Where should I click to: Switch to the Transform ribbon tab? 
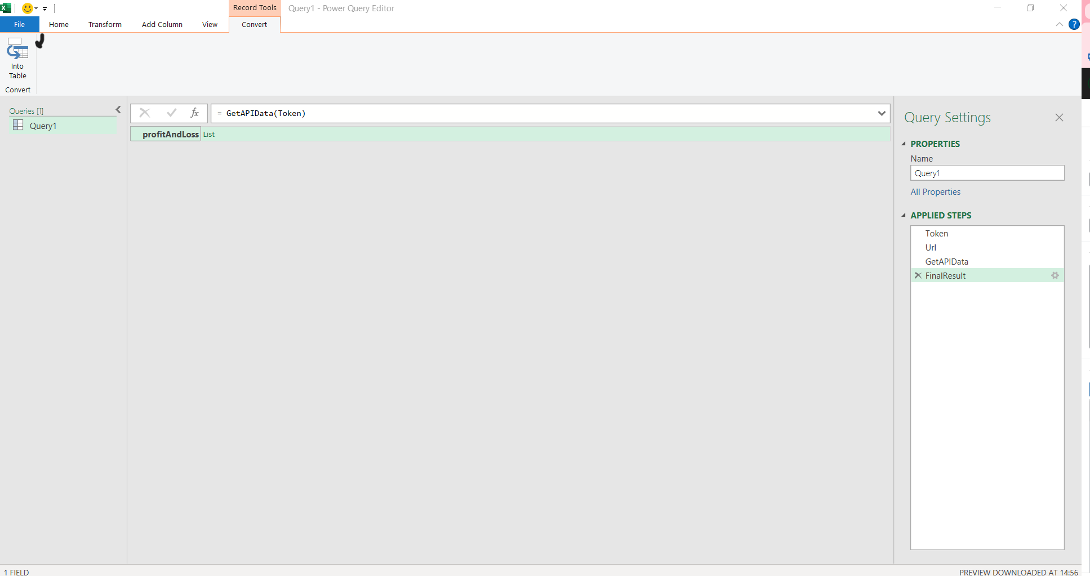pos(105,24)
